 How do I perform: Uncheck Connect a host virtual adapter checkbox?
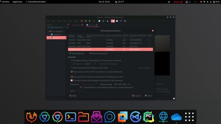pos(71,80)
